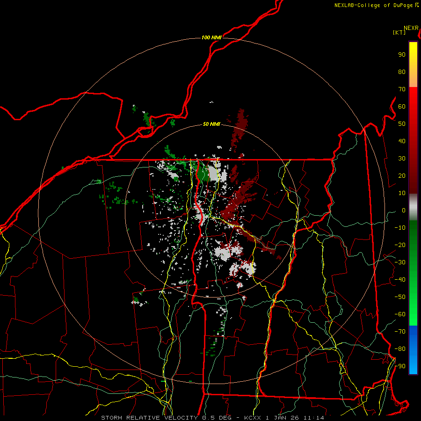Screen dimensions: 421x421
Task: Click the "50 NMI" range ring label
Action: tap(211, 124)
